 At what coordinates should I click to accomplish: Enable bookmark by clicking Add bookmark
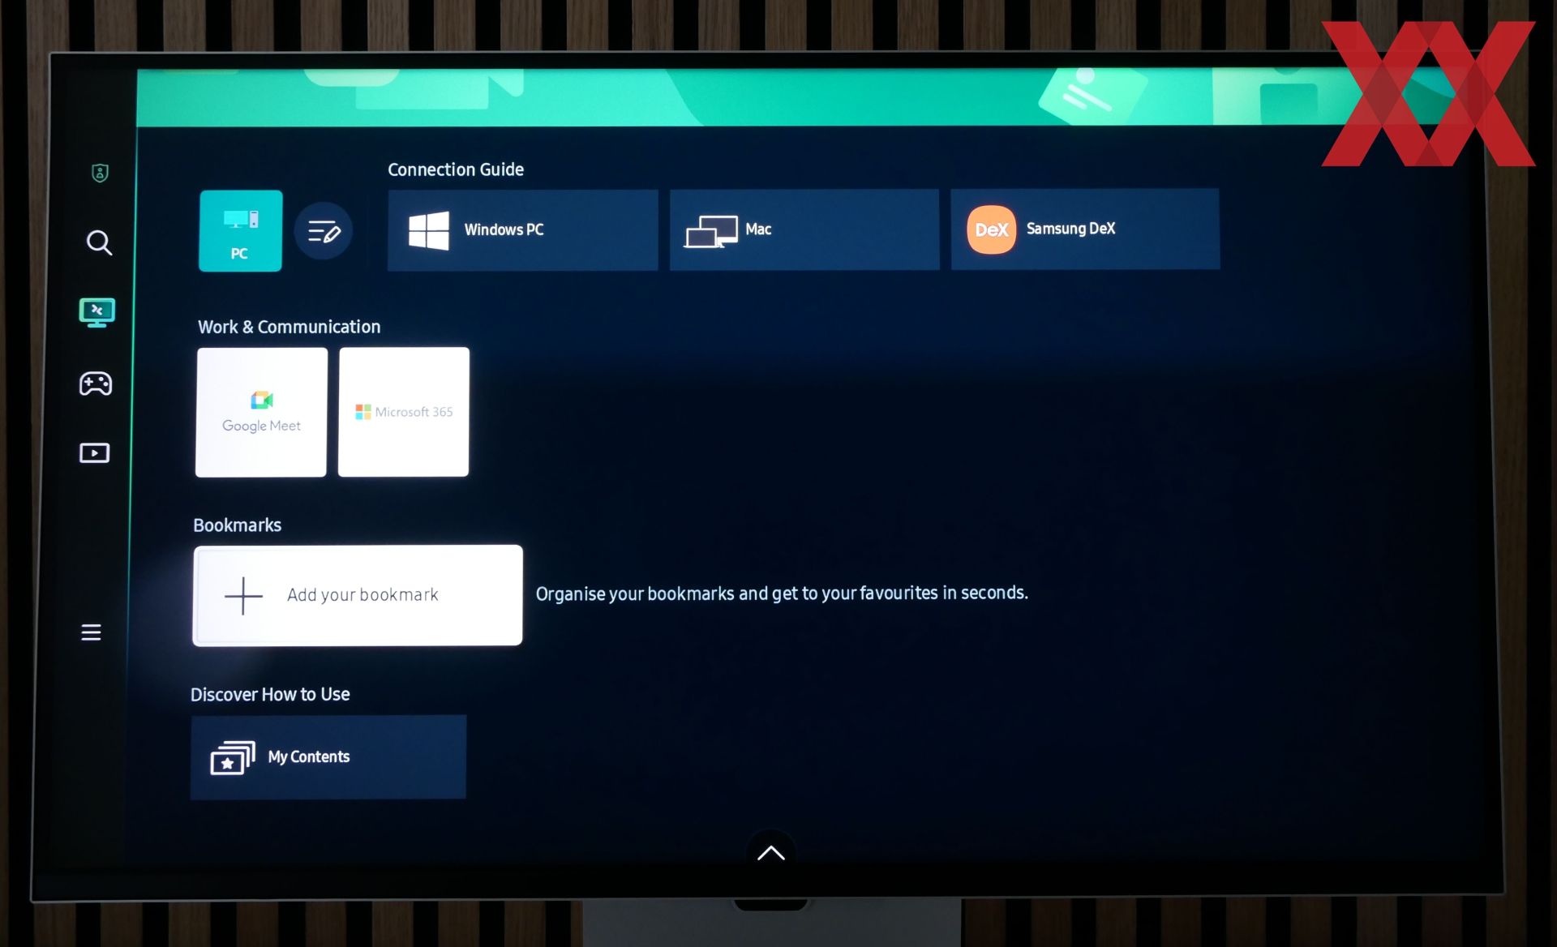358,594
